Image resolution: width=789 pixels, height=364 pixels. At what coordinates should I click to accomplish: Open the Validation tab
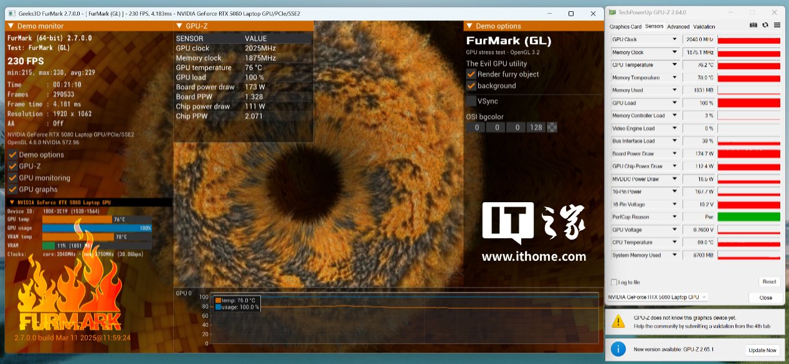coord(704,27)
